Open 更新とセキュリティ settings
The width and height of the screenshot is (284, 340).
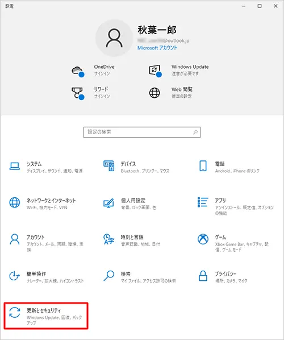tap(46, 316)
